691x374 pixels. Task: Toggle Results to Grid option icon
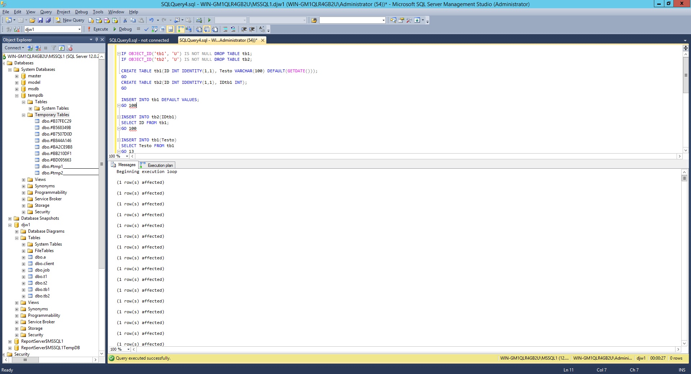(x=207, y=29)
